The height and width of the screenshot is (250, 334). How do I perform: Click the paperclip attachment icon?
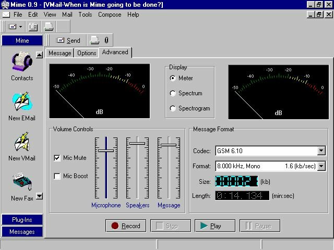(106, 40)
